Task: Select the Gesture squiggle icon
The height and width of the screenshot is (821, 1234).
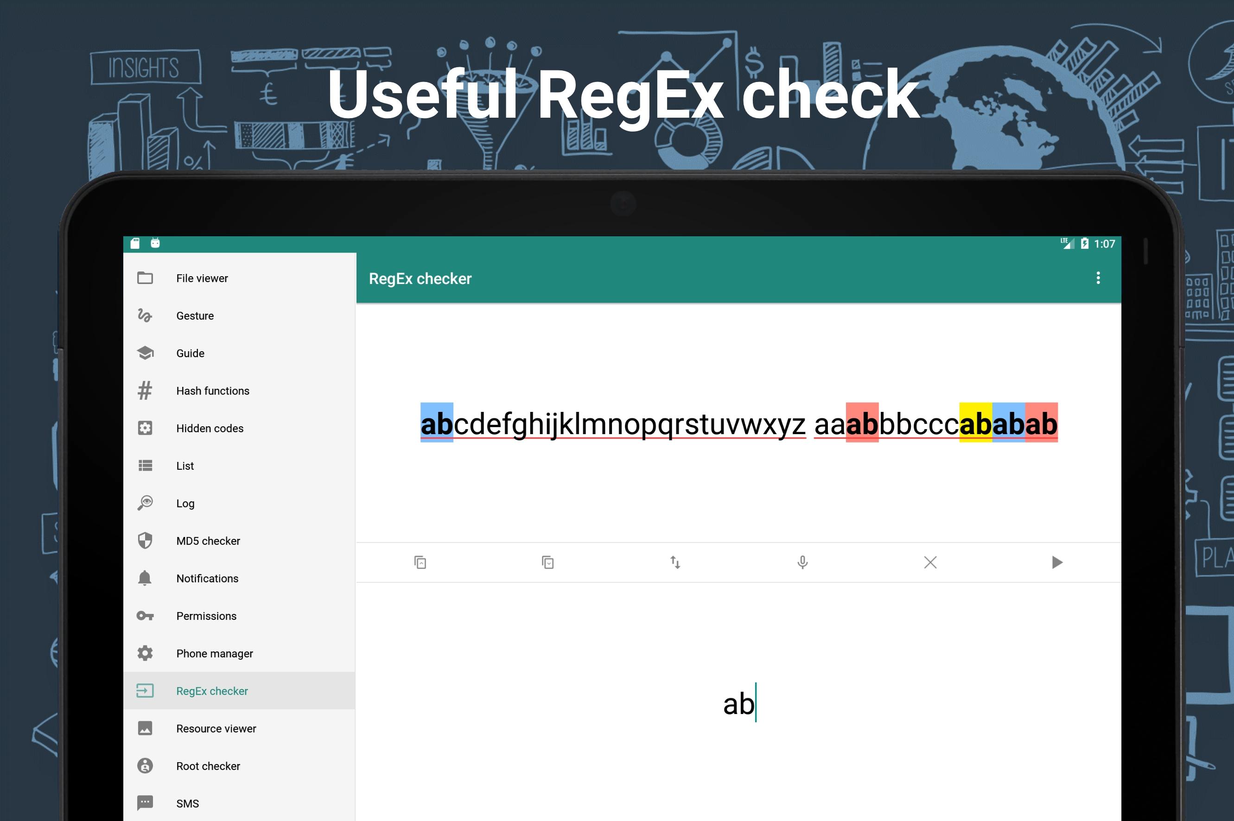Action: pyautogui.click(x=145, y=316)
